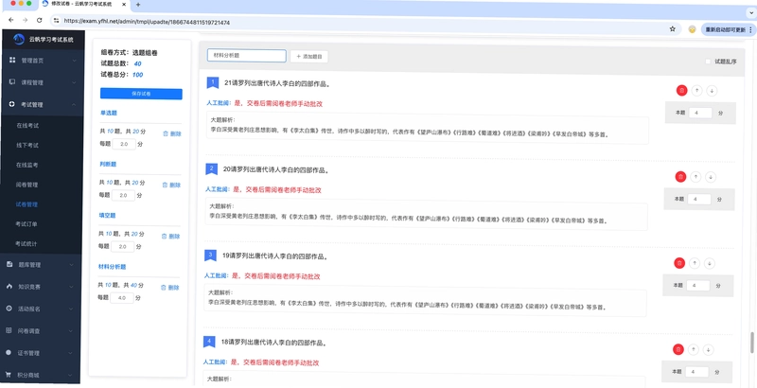
Task: Remove the 填空题 section via 删除
Action: pos(171,236)
